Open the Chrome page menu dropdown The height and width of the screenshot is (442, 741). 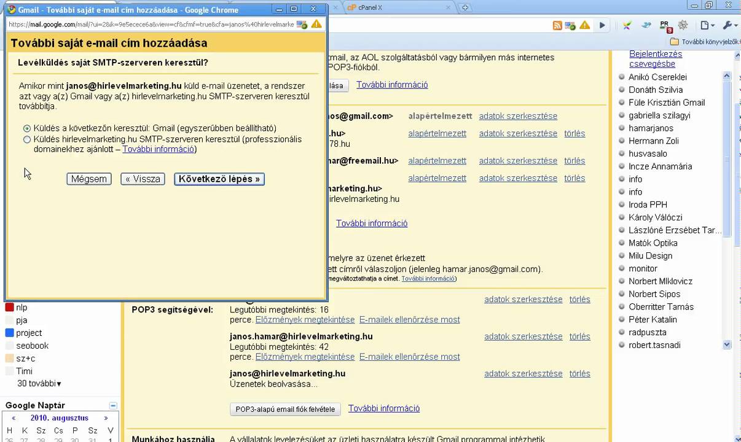click(708, 25)
